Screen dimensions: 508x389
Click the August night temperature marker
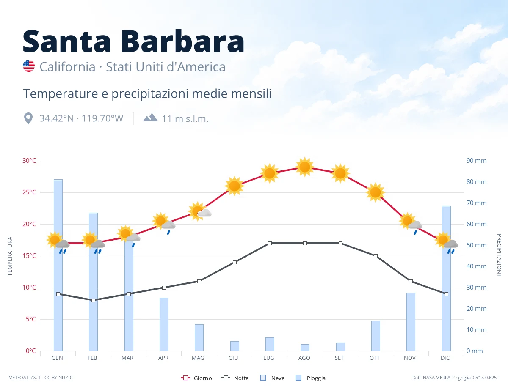(x=305, y=243)
